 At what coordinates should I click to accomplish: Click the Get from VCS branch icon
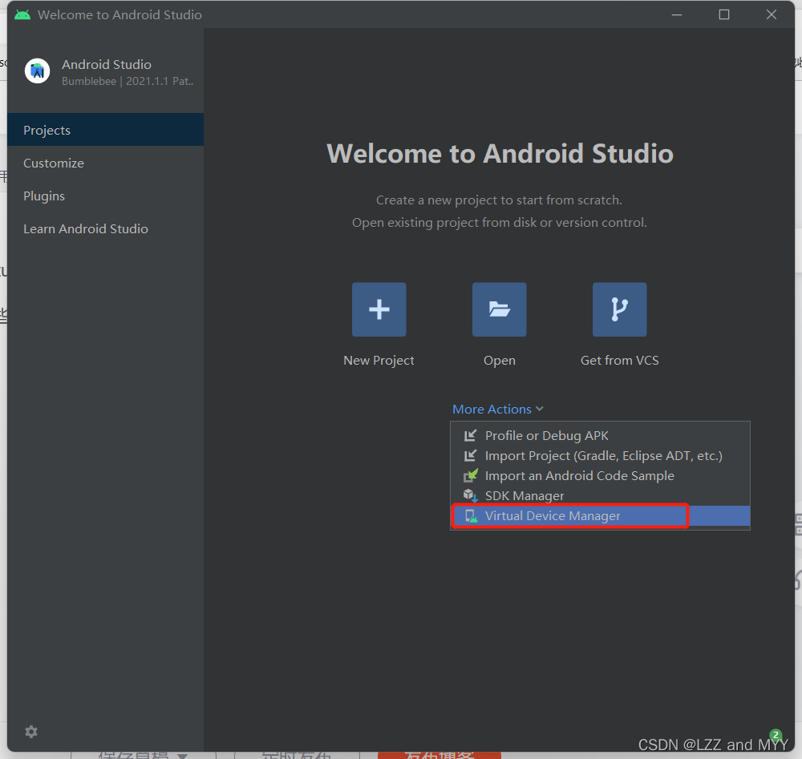619,309
